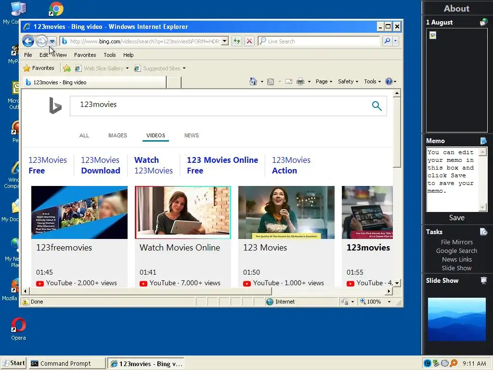This screenshot has height=370, width=493.
Task: Click the horizontal scrollbar right arrow
Action: tap(389, 291)
